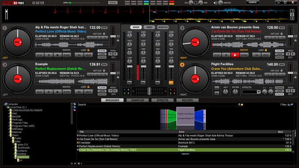Open the effects dropdown on deck 4

pos(259,92)
